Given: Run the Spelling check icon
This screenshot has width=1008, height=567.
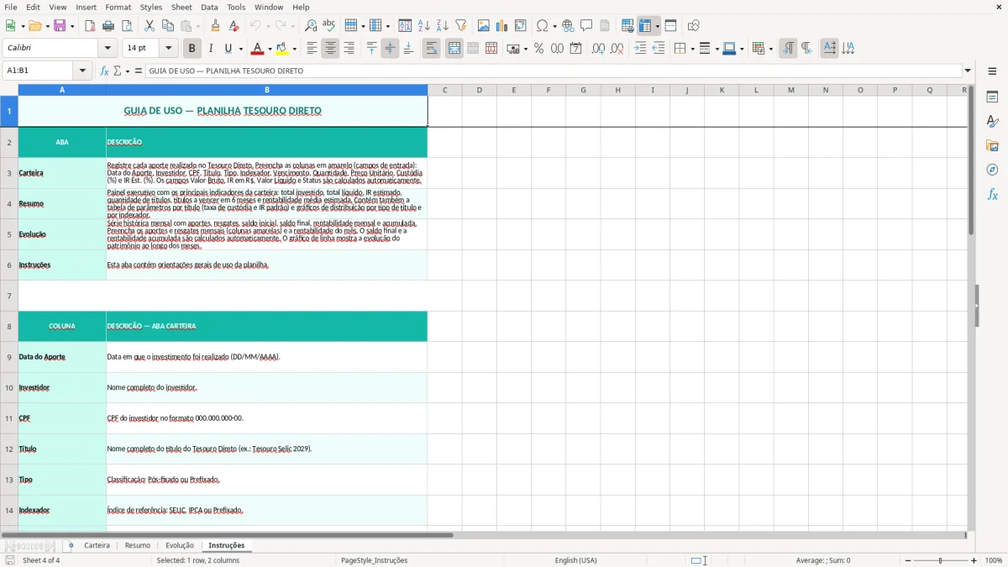Looking at the screenshot, I should (x=329, y=26).
